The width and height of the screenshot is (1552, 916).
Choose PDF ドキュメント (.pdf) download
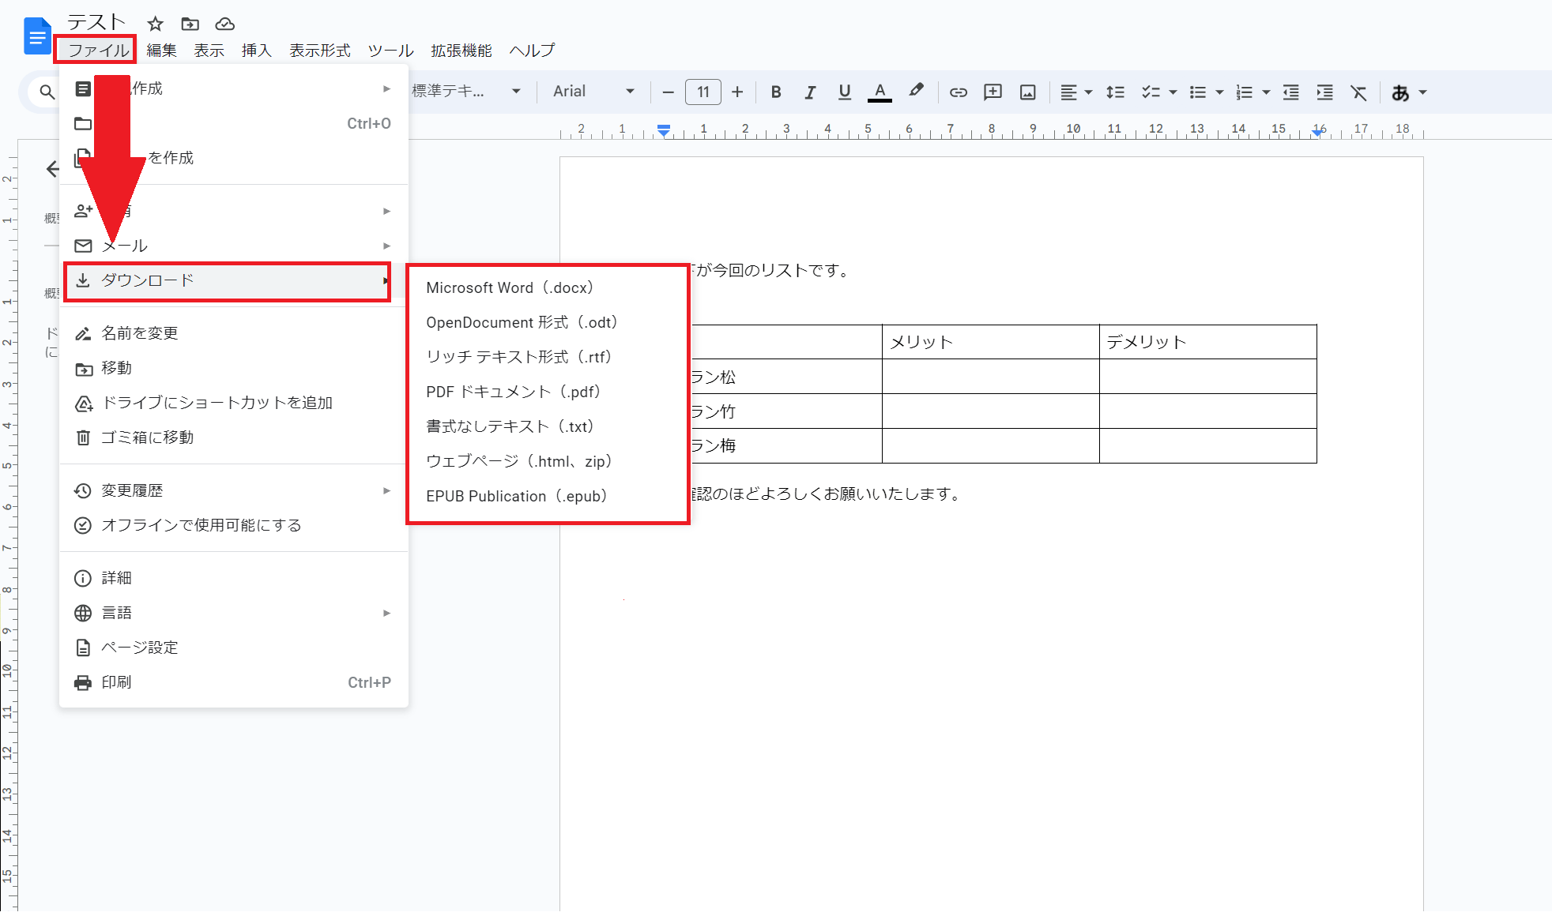tap(513, 392)
